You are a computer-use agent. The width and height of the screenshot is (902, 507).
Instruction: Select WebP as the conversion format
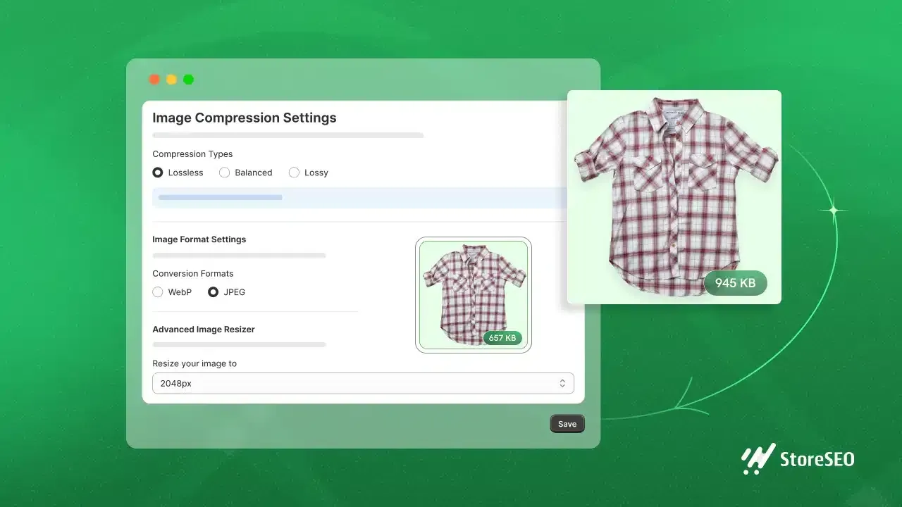[x=158, y=292]
